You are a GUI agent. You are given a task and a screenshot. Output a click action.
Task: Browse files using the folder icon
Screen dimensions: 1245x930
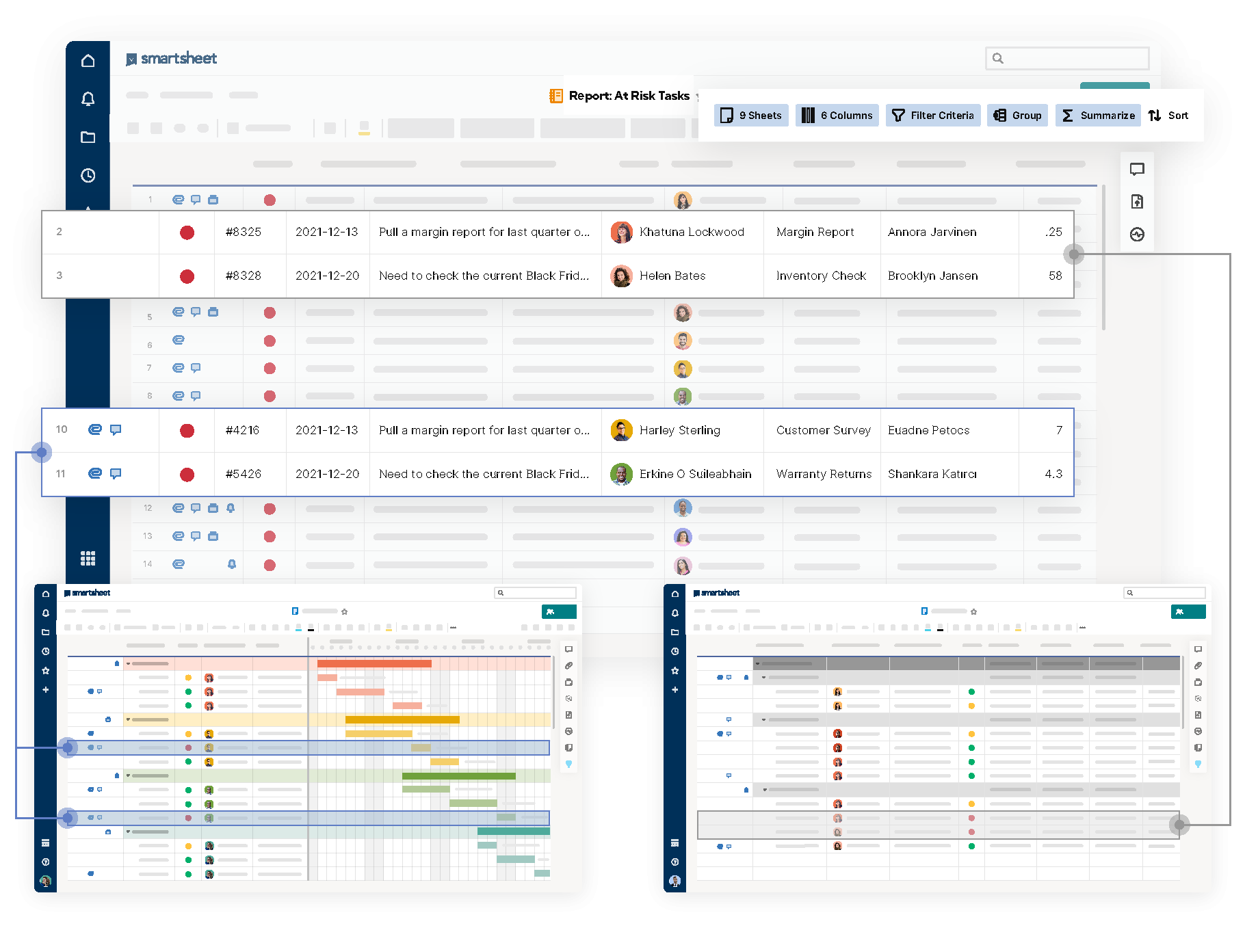click(x=88, y=137)
